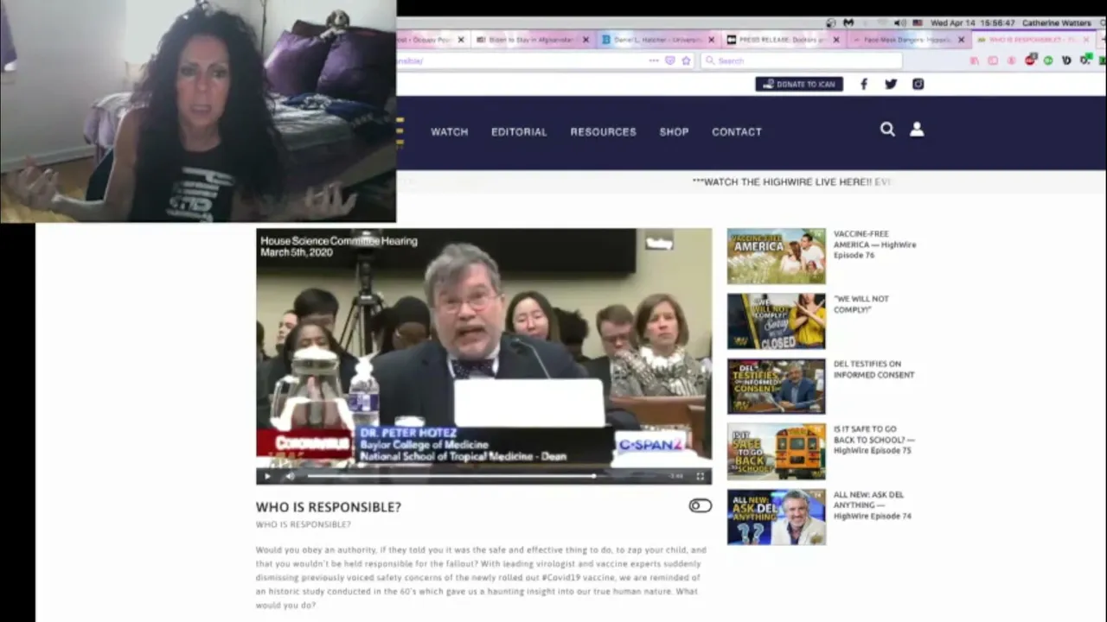Viewport: 1107px width, 622px height.
Task: Open the Ask Del Anything thumbnail
Action: tap(776, 517)
